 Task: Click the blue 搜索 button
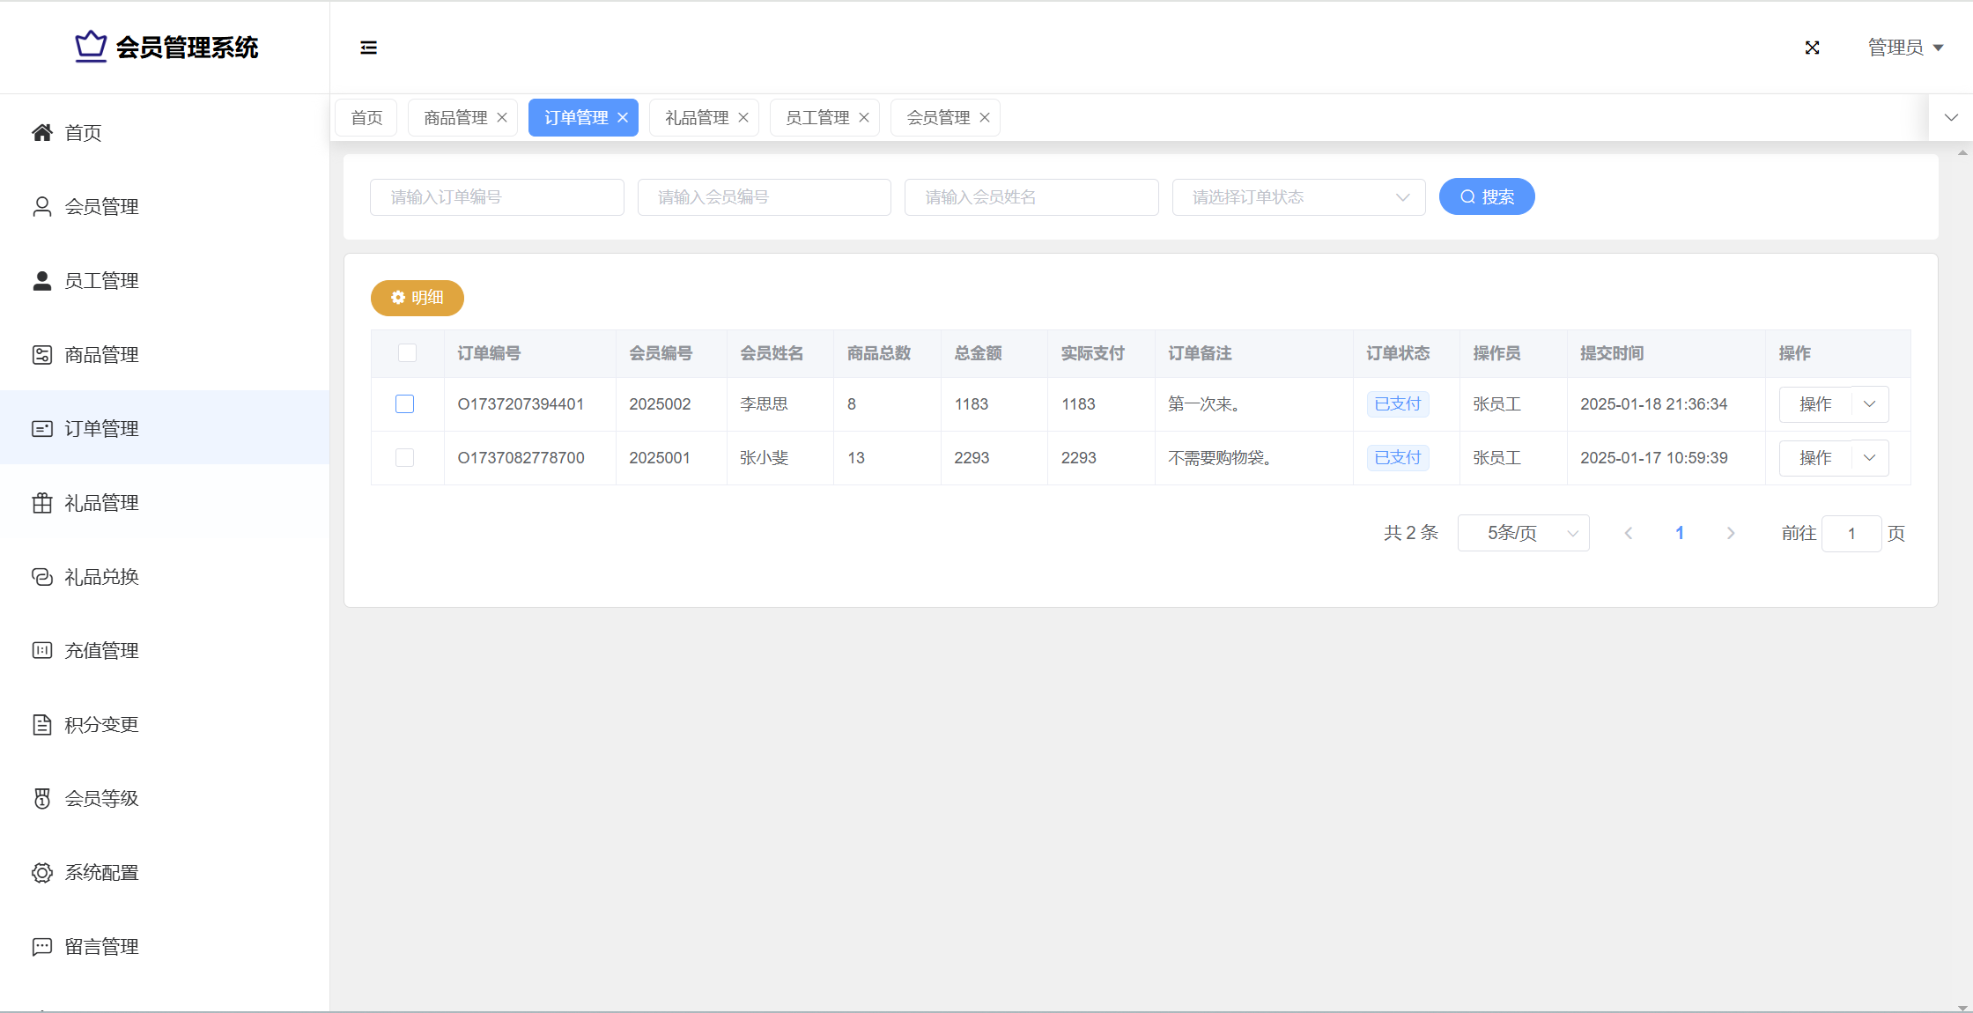point(1486,197)
